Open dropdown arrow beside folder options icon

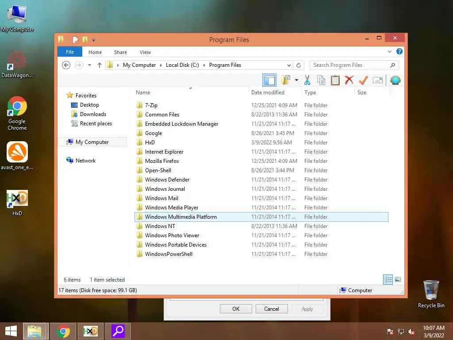(296, 80)
